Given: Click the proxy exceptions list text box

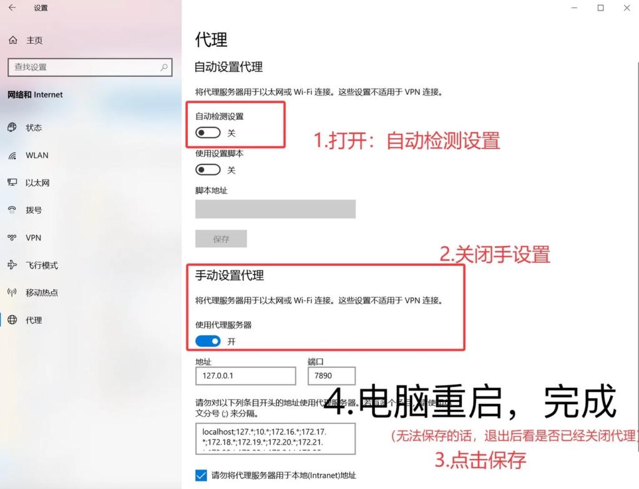Looking at the screenshot, I should [275, 438].
